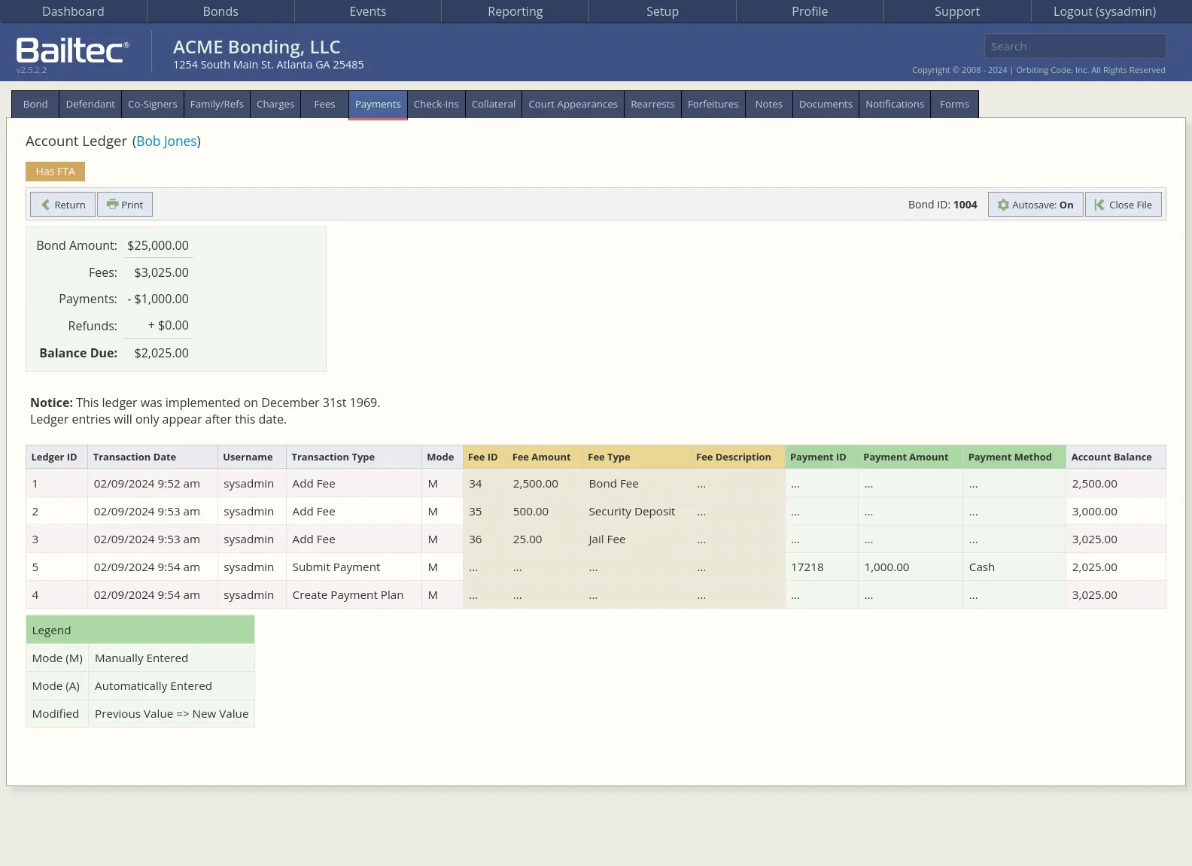Open the Support menu
Screen dimensions: 1192x866
[957, 11]
